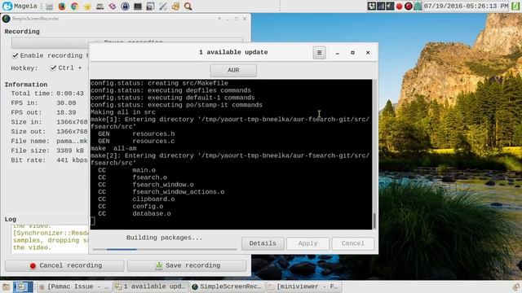Image resolution: width=522 pixels, height=293 pixels.
Task: Click the 'GEN resources.h' terminal line
Action: click(136, 133)
